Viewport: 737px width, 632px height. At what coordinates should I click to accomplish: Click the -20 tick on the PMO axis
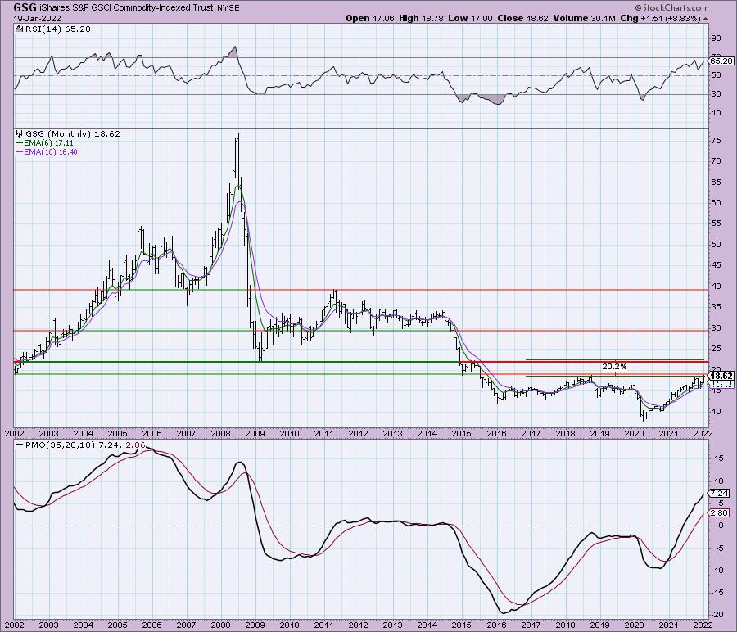pos(717,615)
